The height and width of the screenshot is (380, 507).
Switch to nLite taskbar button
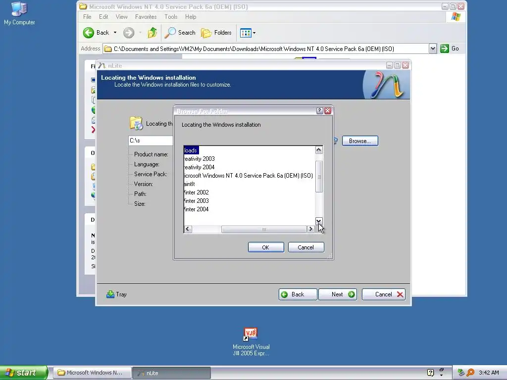[x=171, y=373]
